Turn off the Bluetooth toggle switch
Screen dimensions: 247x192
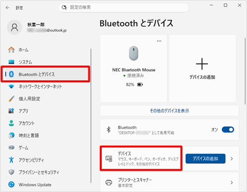click(x=228, y=129)
